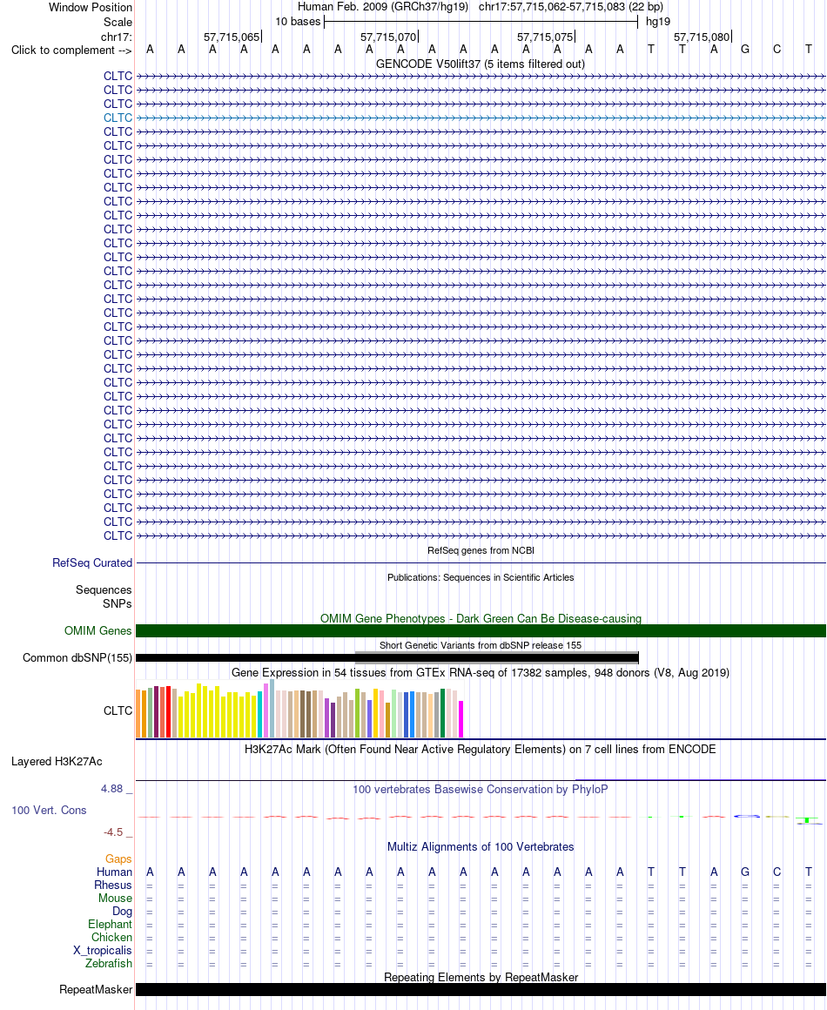The image size is (827, 1010).
Task: Open the GTEx tissue expression bar chart
Action: pyautogui.click(x=299, y=709)
